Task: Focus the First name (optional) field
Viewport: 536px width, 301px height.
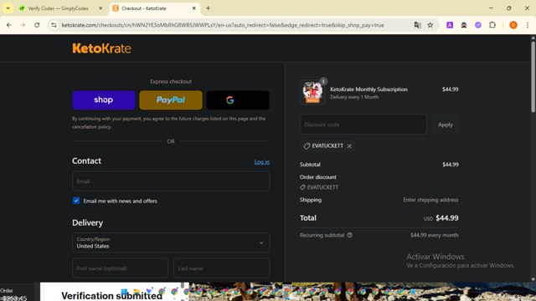Action: (120, 268)
